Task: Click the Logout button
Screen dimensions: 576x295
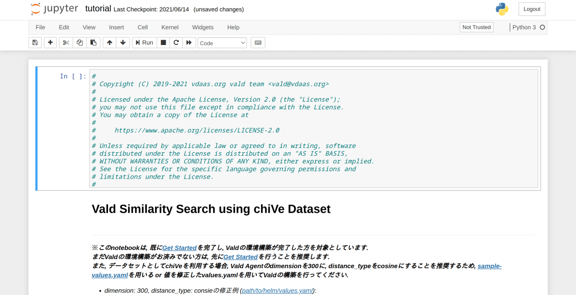Action: (x=532, y=9)
